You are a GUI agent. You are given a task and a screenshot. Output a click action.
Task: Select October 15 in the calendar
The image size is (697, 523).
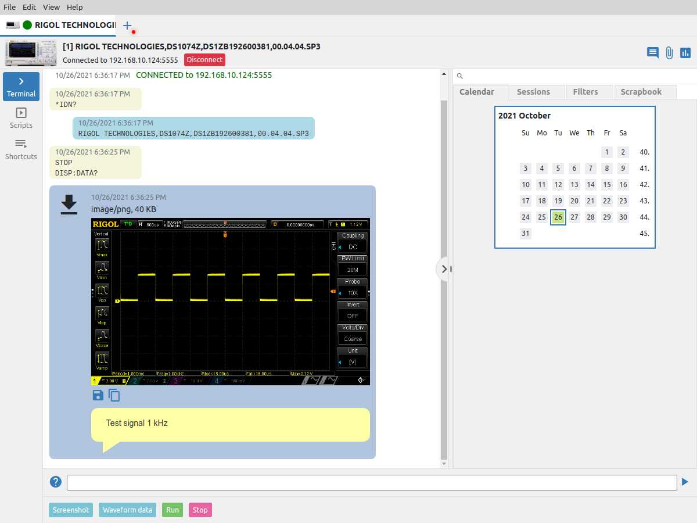tap(607, 185)
